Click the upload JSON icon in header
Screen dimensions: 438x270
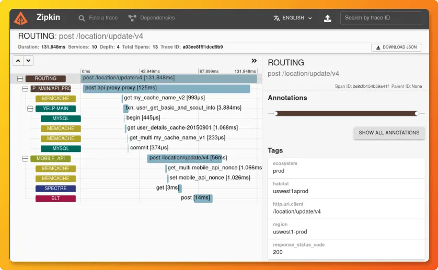point(327,18)
